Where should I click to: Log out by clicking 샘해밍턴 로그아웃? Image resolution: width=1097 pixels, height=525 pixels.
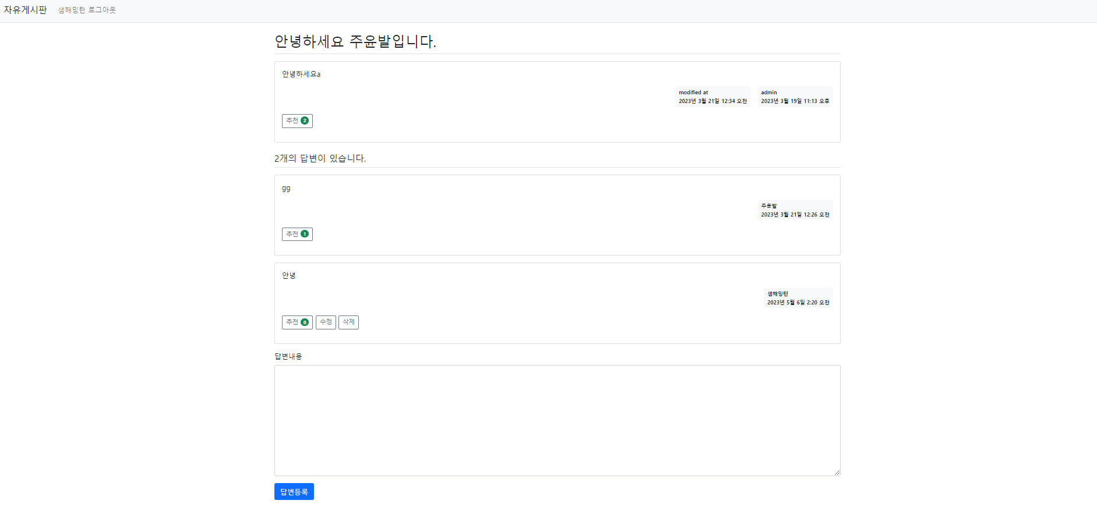point(86,10)
